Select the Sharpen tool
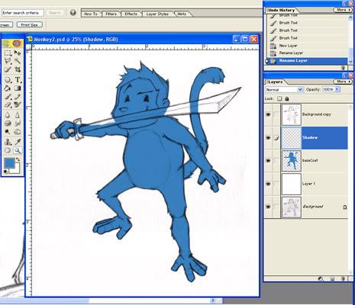Viewport: 355px width, 305px height. point(18,115)
